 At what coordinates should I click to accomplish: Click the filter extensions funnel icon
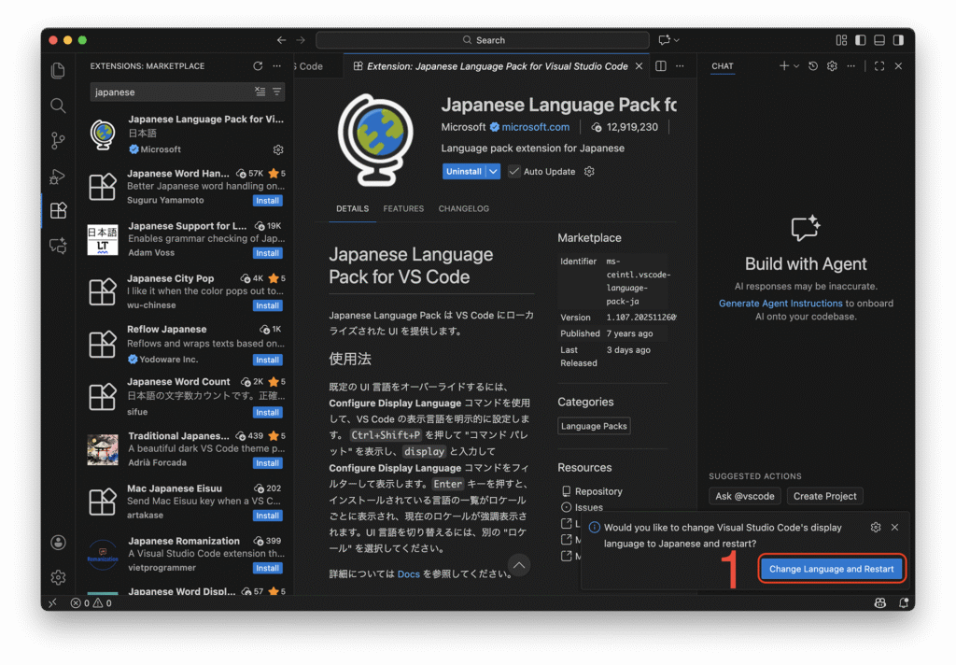click(277, 92)
